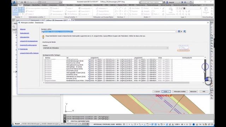The image size is (226, 127).
Task: Click the Kanalnetz ribbon tool
Action: [83, 14]
